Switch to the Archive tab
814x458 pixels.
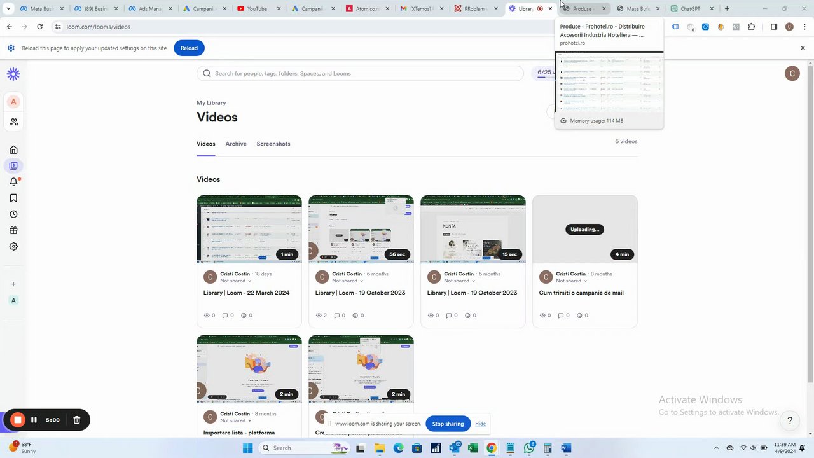click(236, 144)
